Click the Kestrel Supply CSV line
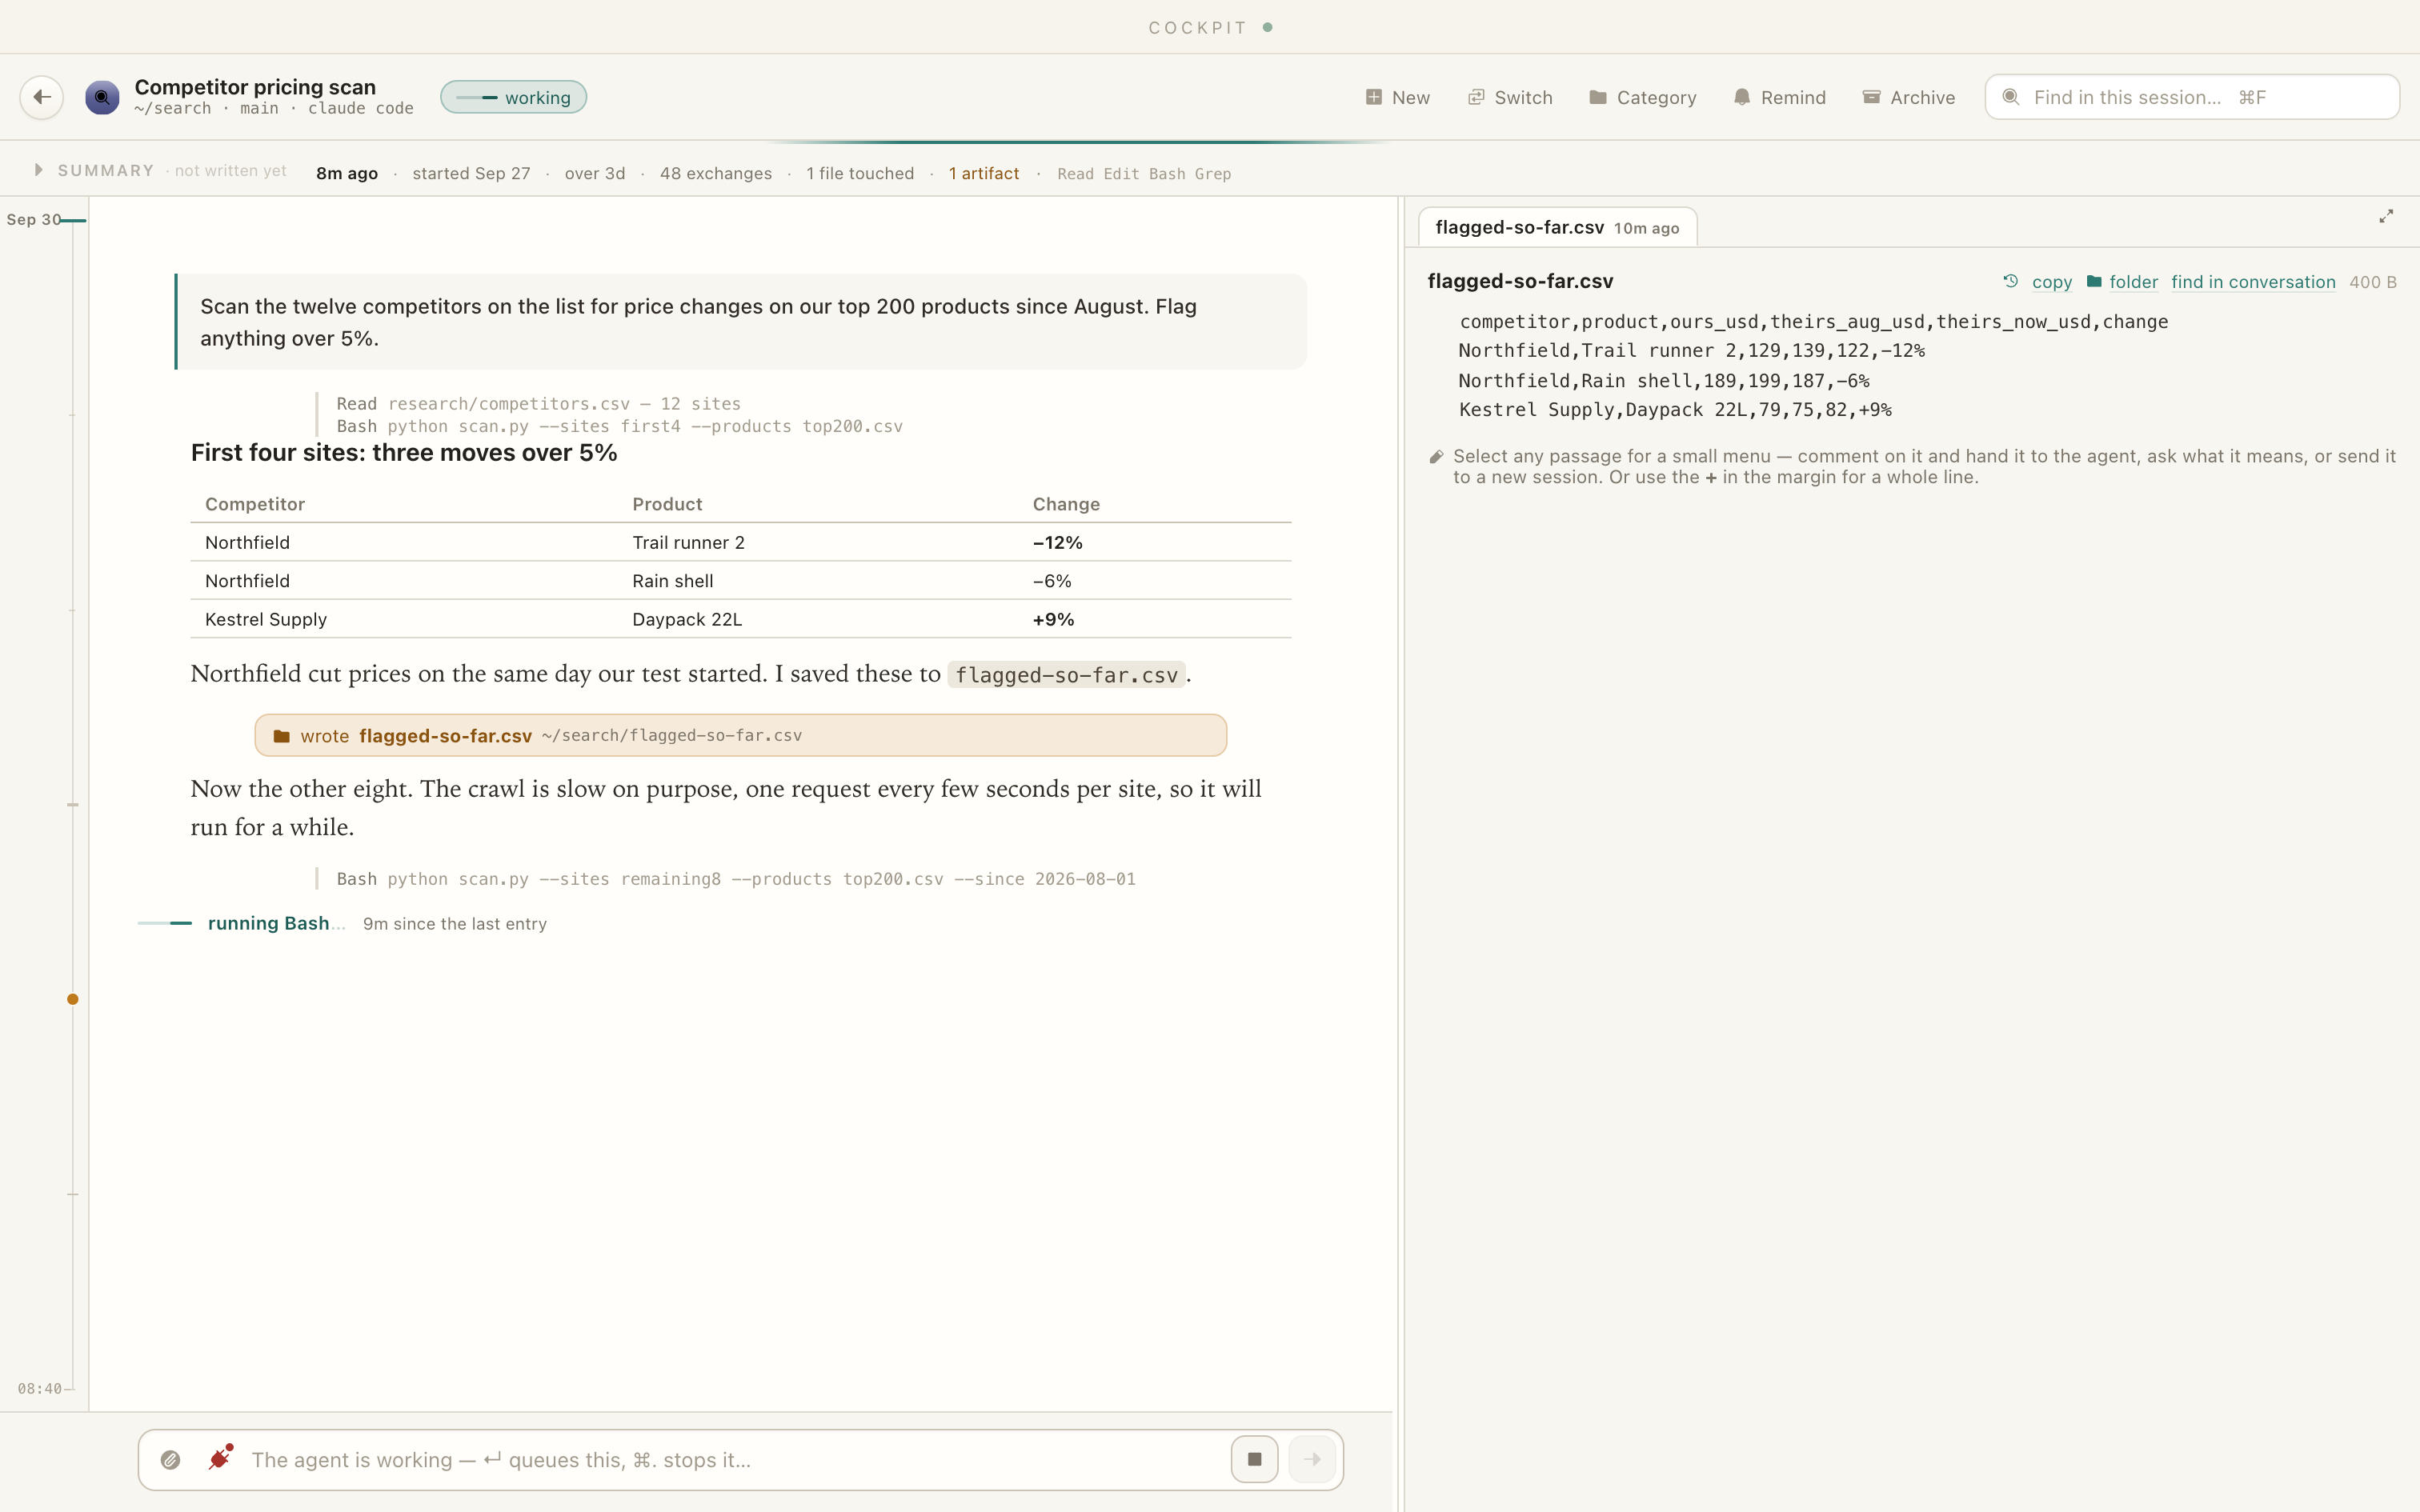Viewport: 2420px width, 1512px height. pos(1675,410)
